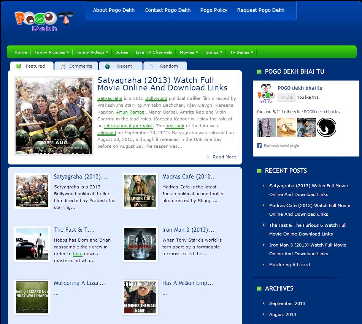Click the Random tab question mark icon
The width and height of the screenshot is (362, 324).
point(151,66)
